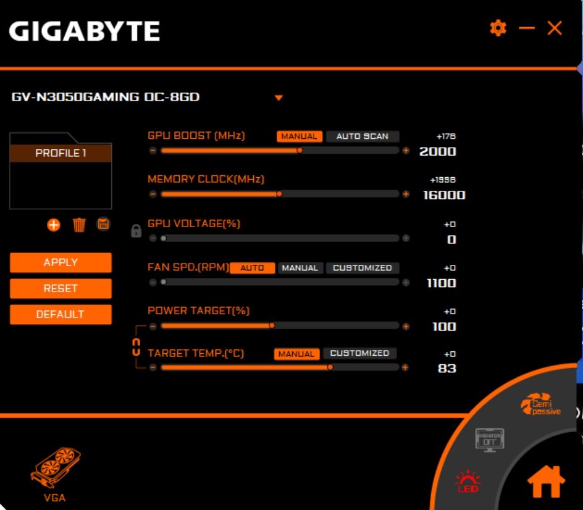
Task: Decrease Memory Clock with minus icon
Action: [x=153, y=194]
